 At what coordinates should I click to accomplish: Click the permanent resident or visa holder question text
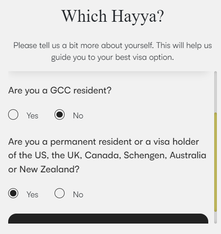[x=107, y=156]
